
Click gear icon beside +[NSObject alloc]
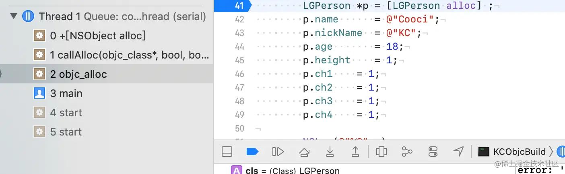39,36
